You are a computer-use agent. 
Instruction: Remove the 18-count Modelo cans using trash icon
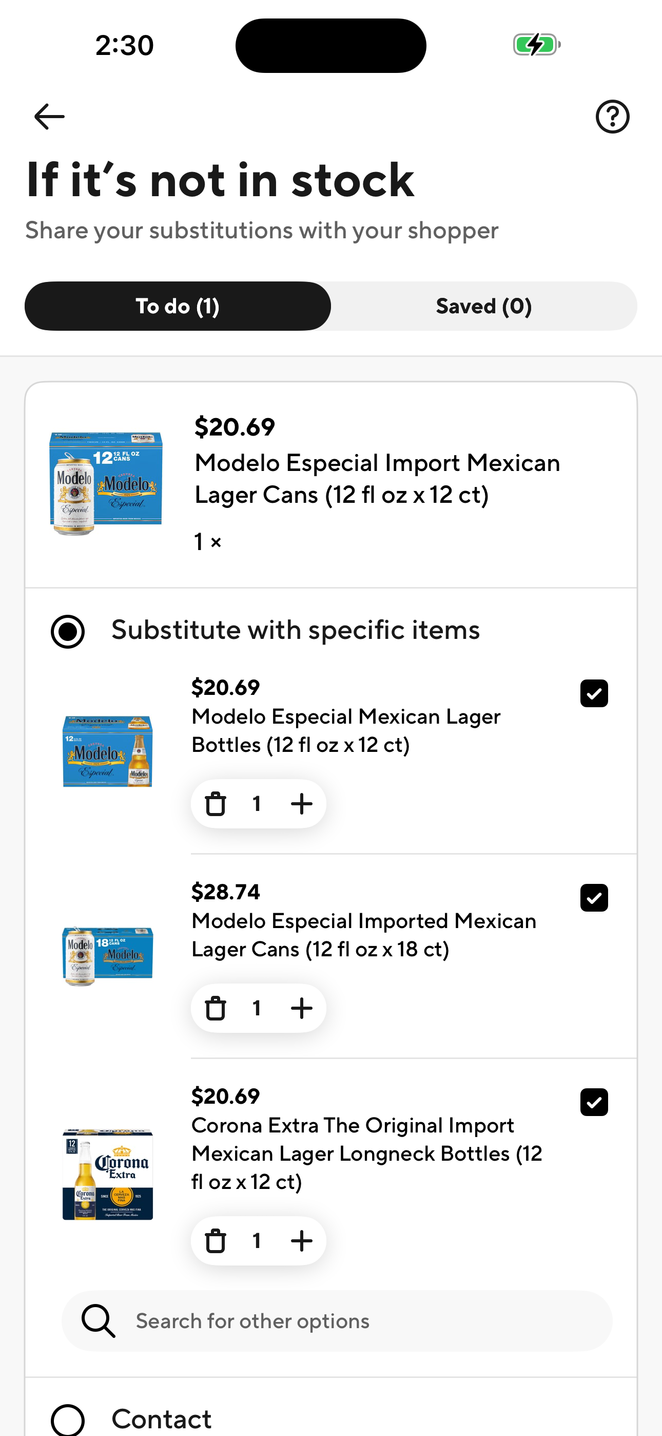[215, 1007]
